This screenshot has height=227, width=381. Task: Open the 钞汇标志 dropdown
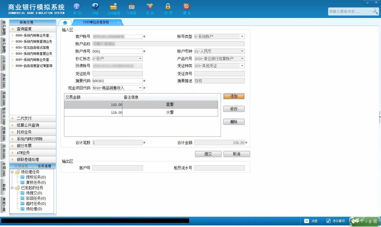tap(140, 59)
